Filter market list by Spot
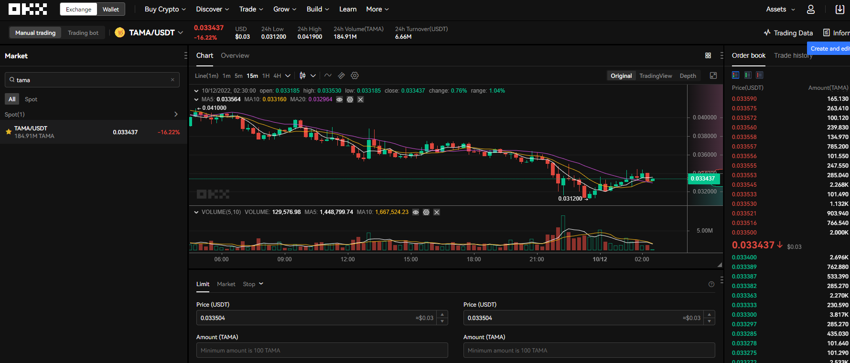850x363 pixels. [31, 99]
